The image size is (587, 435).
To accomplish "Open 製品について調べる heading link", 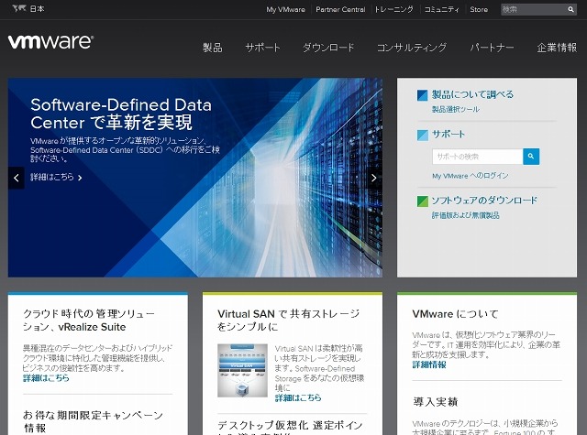I will click(x=473, y=94).
